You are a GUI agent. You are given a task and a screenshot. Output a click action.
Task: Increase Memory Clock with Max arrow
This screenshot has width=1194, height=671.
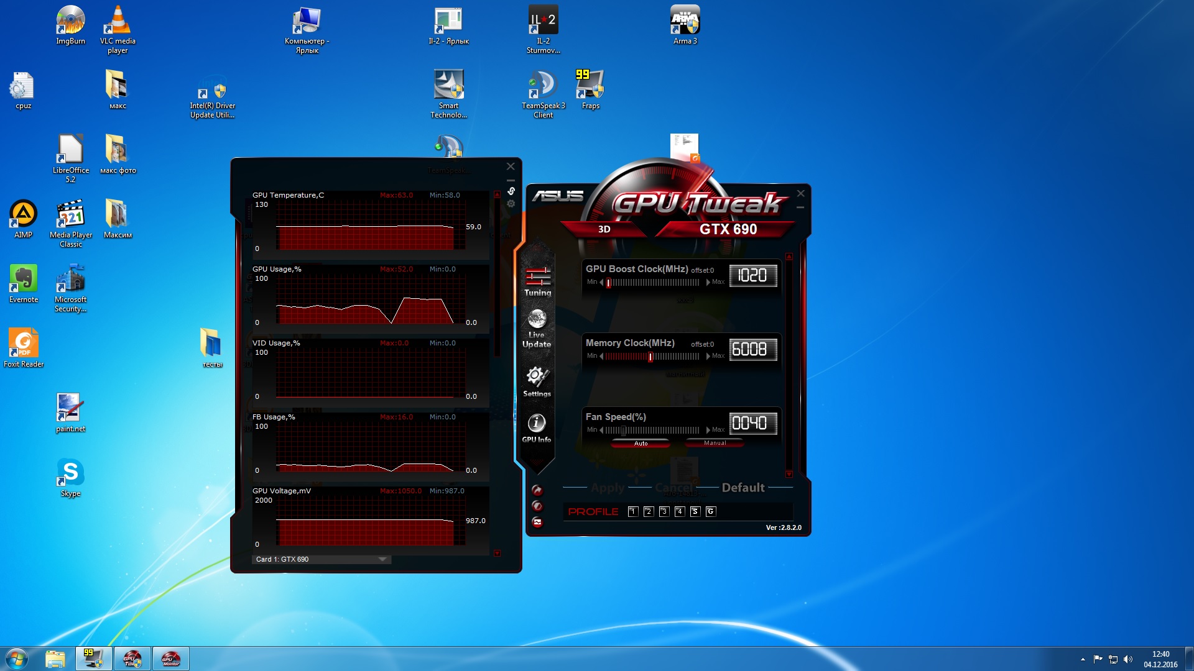(708, 356)
